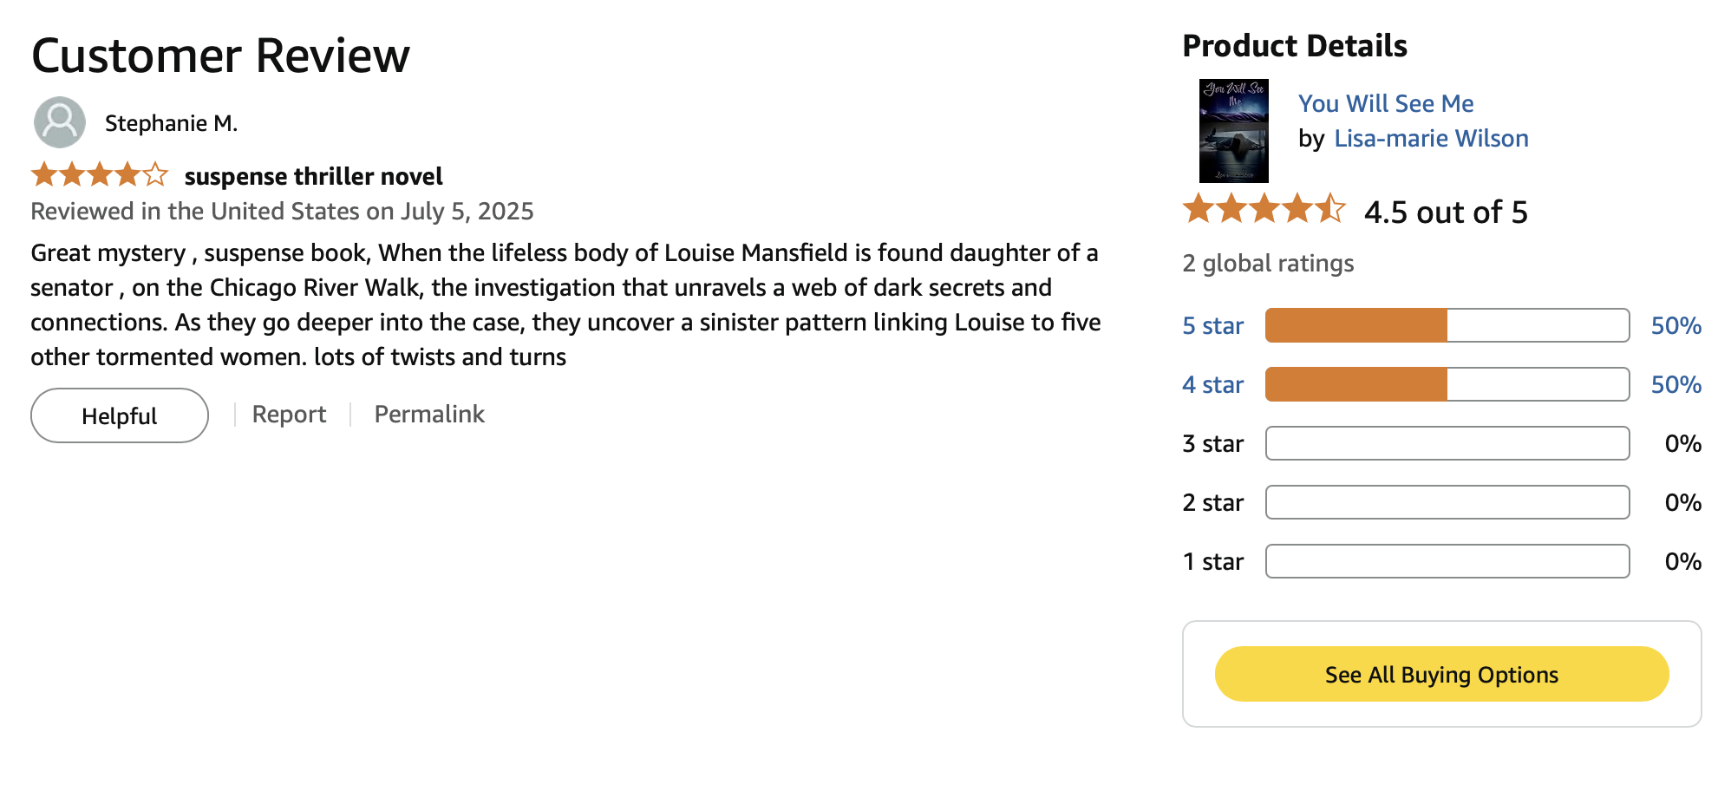Mark the review as Helpful
The image size is (1718, 791).
[x=120, y=415]
